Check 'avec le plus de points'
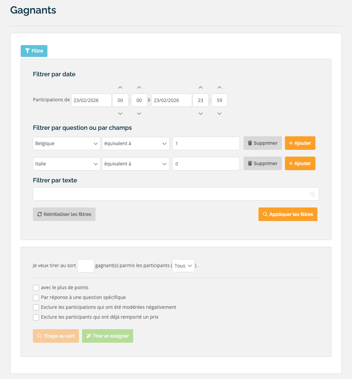 pos(36,287)
